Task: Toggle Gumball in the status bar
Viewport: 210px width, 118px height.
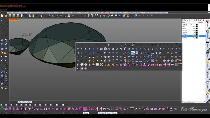Action: (x=102, y=113)
